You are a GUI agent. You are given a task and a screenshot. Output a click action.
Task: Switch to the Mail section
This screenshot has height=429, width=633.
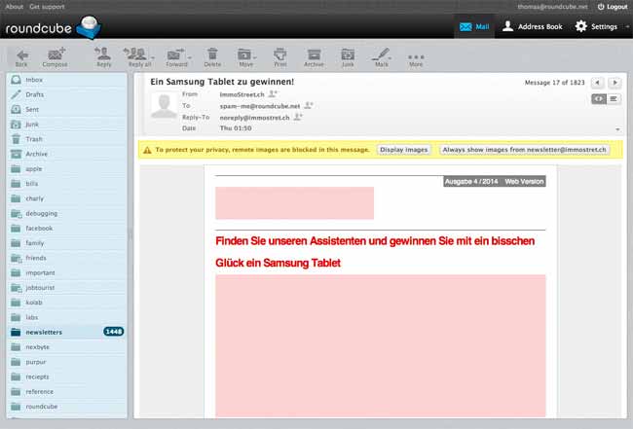[x=474, y=26]
